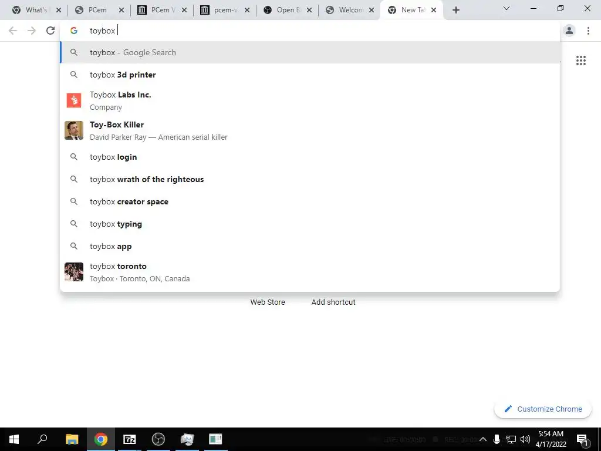The width and height of the screenshot is (601, 451).
Task: Click the Google G icon in address bar
Action: (74, 31)
